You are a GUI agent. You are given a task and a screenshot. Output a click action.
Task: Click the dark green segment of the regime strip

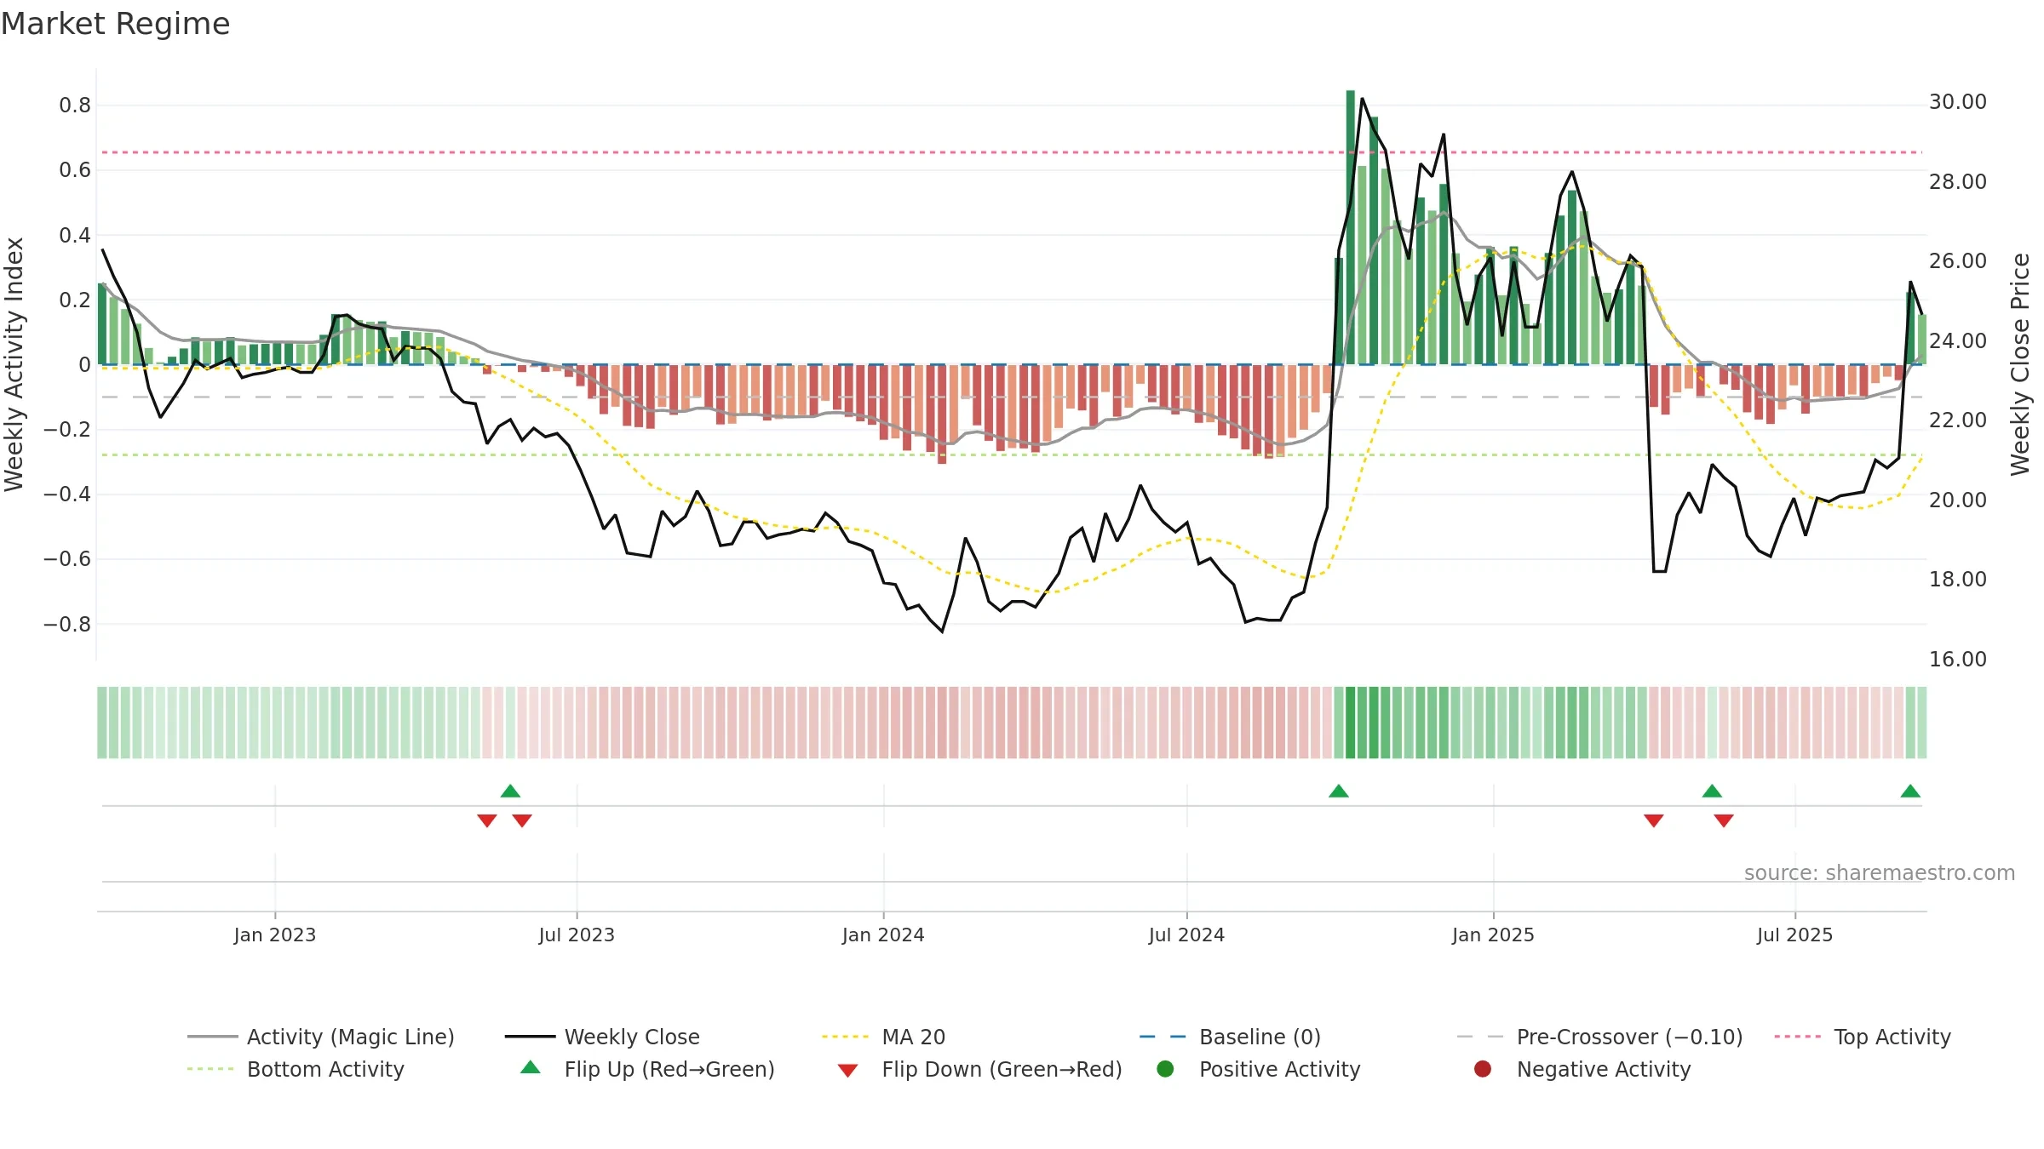[x=1351, y=723]
